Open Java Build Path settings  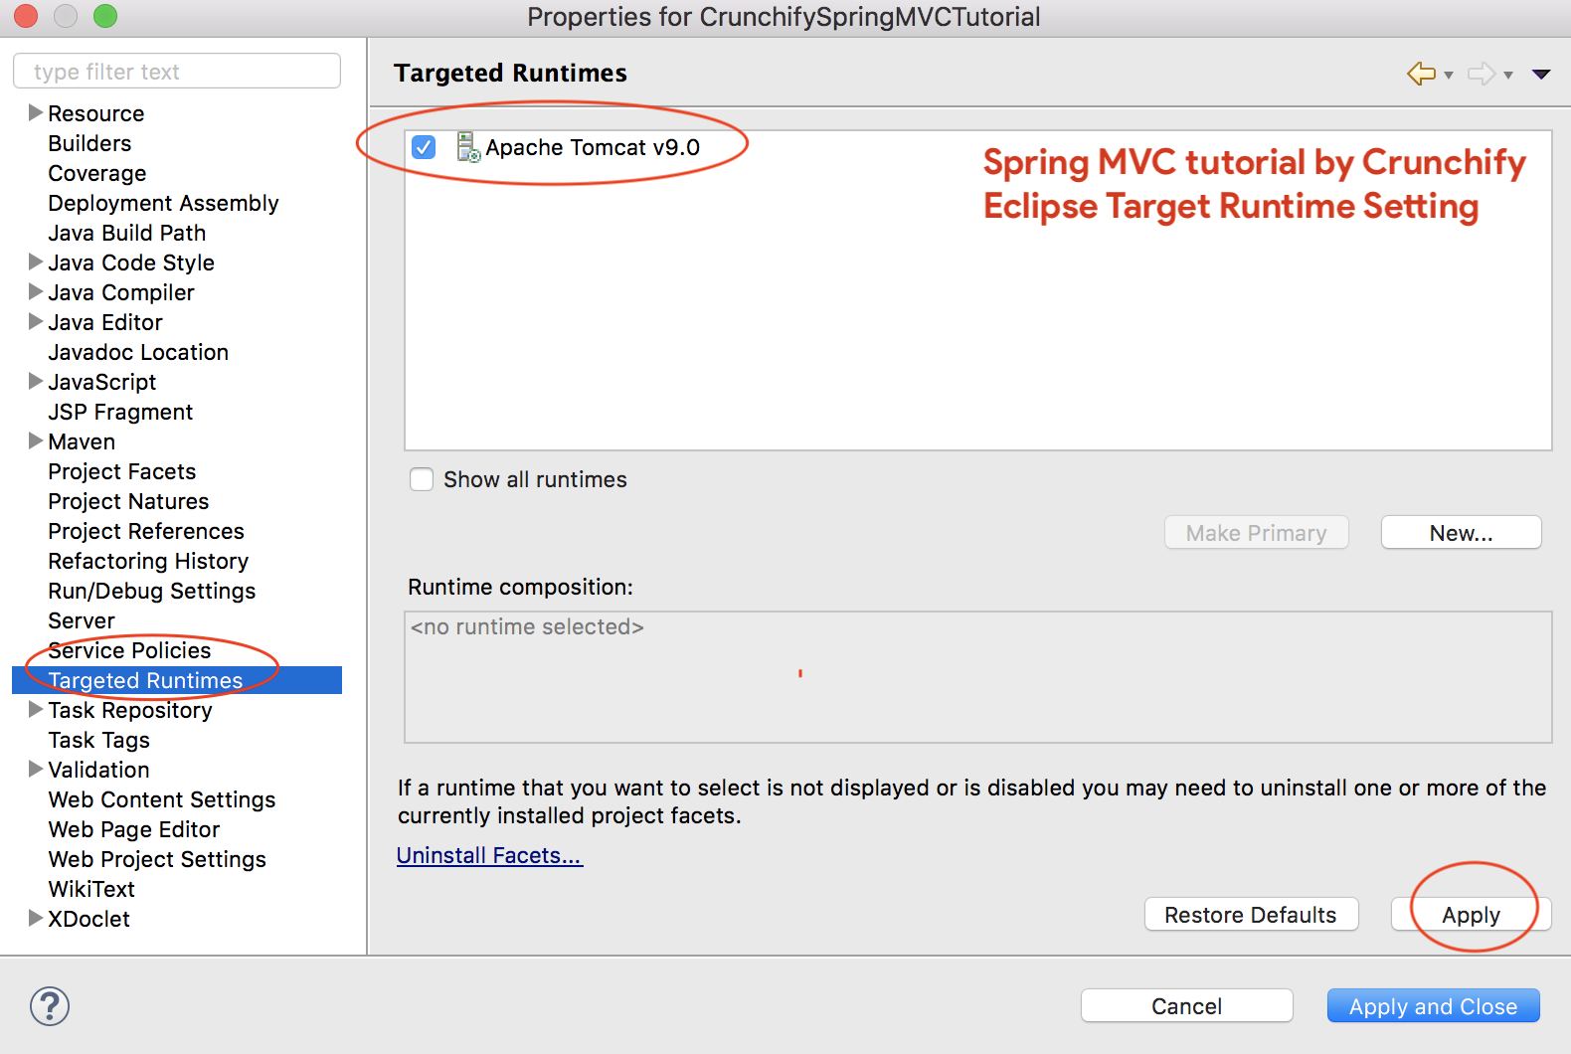[127, 233]
